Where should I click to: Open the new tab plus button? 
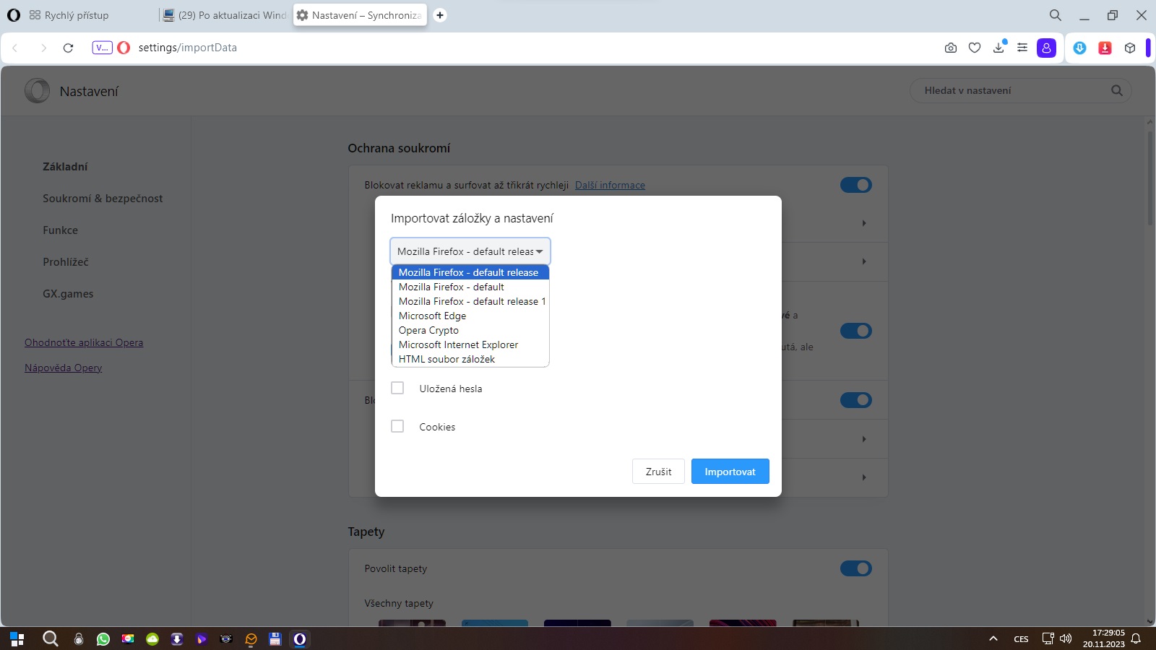(x=440, y=15)
